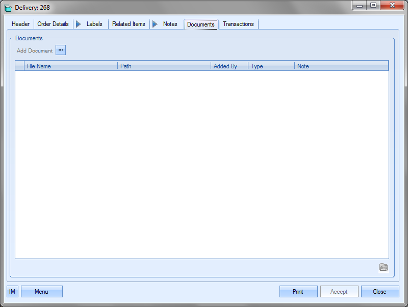
Task: Click the Delivery window title bar icon
Action: 8,8
